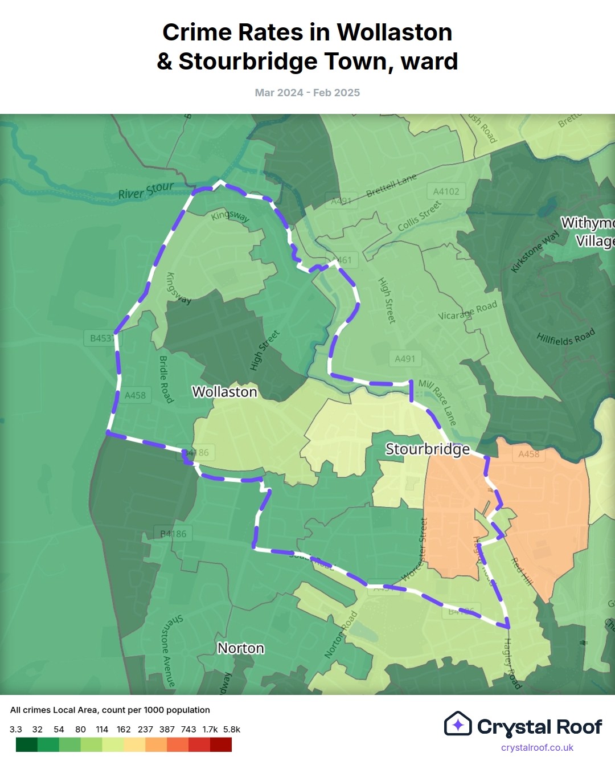Click the A458 shield beside Bridle Road
The height and width of the screenshot is (769, 615).
coord(135,395)
